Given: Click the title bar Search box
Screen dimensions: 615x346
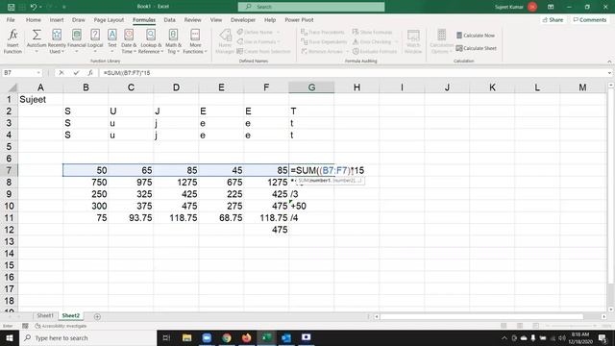Looking at the screenshot, I should 311,7.
